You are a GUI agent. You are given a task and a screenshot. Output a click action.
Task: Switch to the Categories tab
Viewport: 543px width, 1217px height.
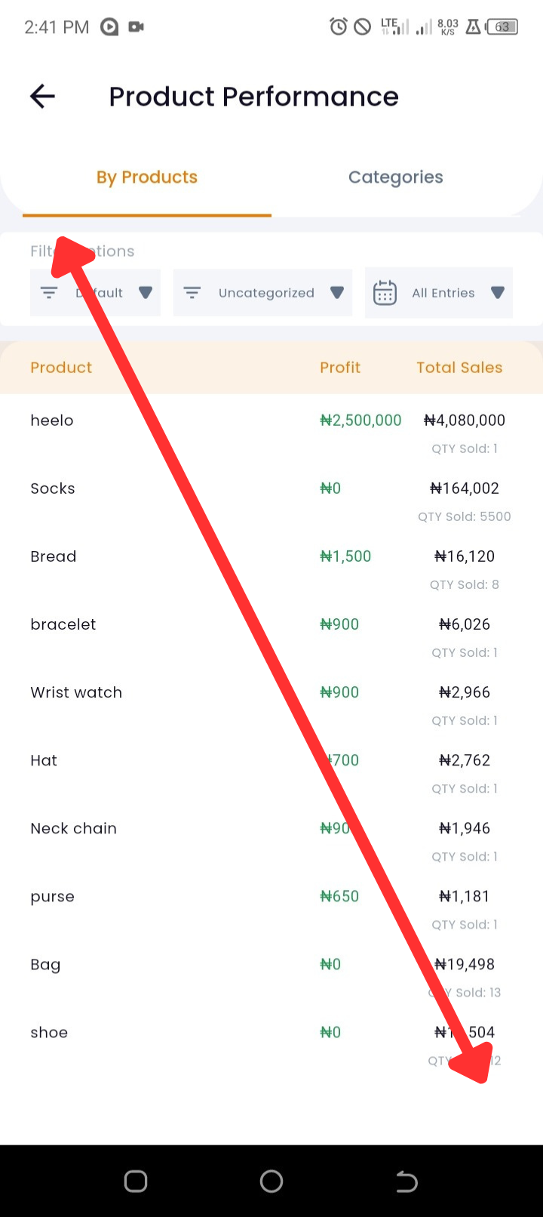(396, 177)
